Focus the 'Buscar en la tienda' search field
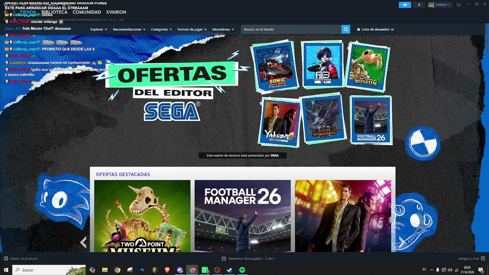Screen dimensions: 489x275 [x=291, y=29]
